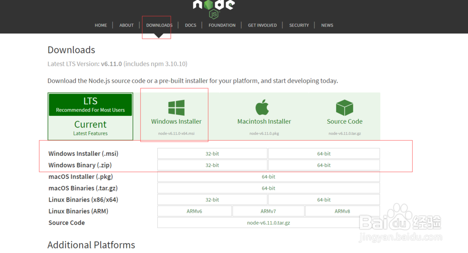The height and width of the screenshot is (253, 468).
Task: Download Linux Binaries (x86/x64) 64-bit
Action: 324,200
